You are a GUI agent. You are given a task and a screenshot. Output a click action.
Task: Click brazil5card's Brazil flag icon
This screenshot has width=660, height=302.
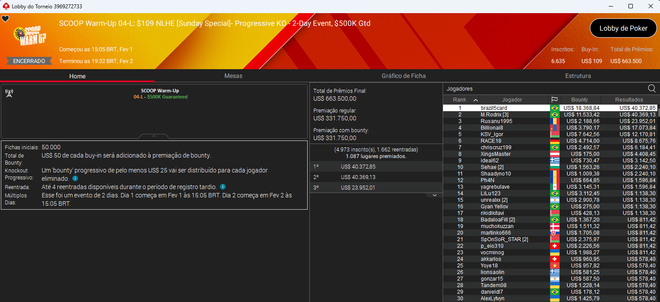[x=555, y=108]
